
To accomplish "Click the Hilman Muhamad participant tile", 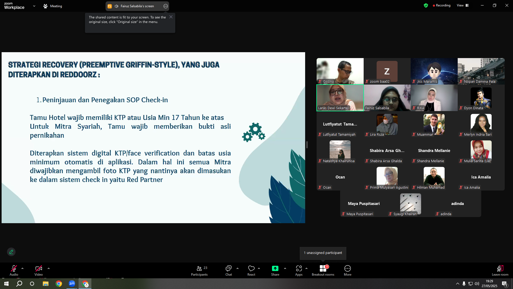I will pyautogui.click(x=434, y=177).
